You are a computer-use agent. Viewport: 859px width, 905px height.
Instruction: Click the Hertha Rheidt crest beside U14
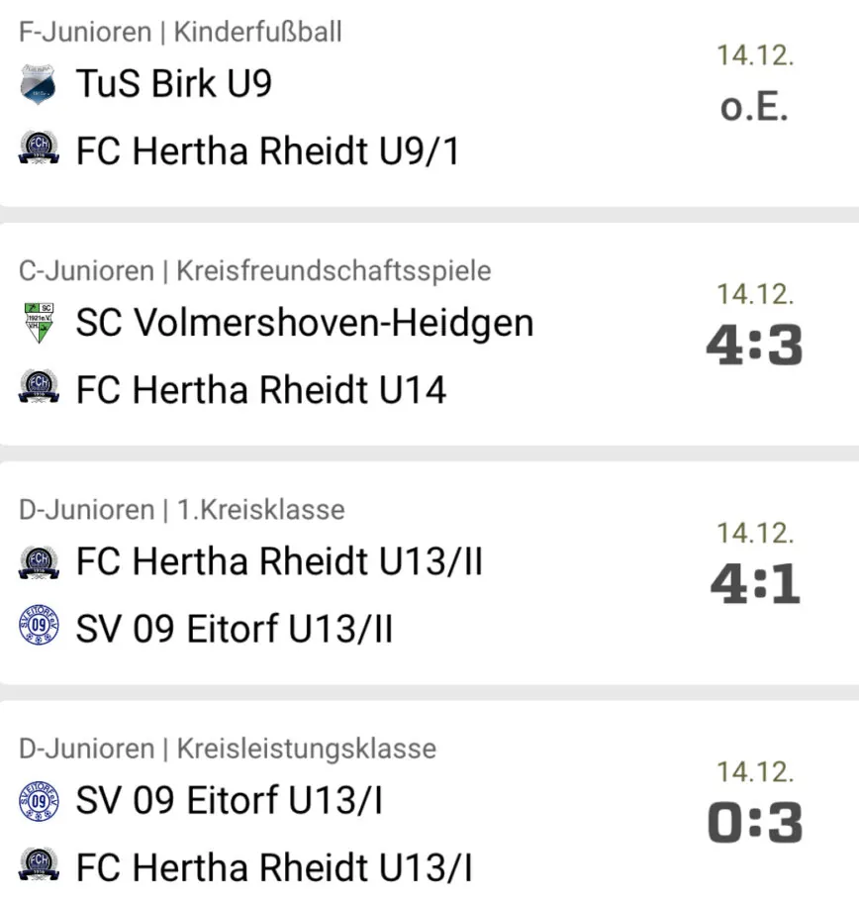point(39,387)
